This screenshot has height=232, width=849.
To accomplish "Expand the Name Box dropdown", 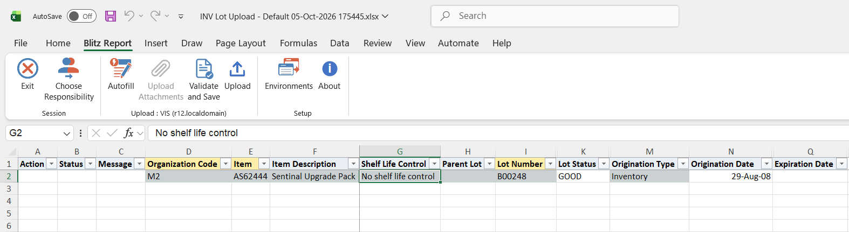I will (x=67, y=133).
